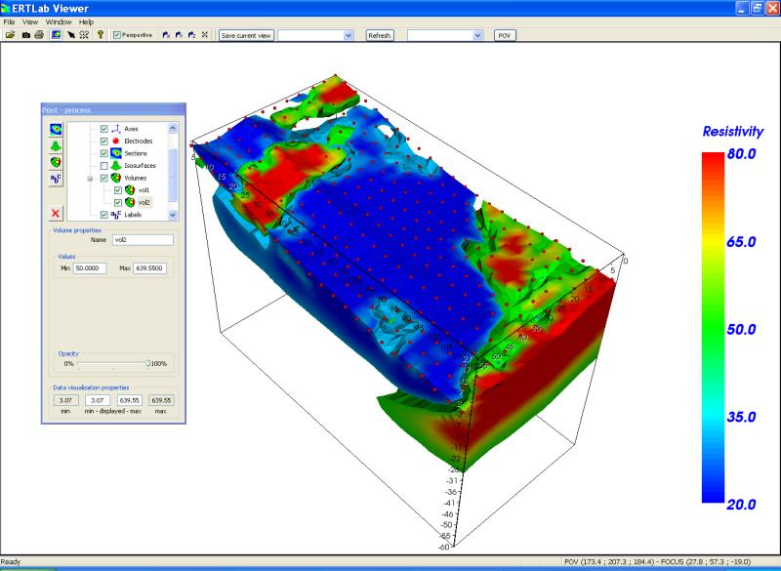This screenshot has height=571, width=781.
Task: Collapse the Volumes tree node
Action: point(90,178)
